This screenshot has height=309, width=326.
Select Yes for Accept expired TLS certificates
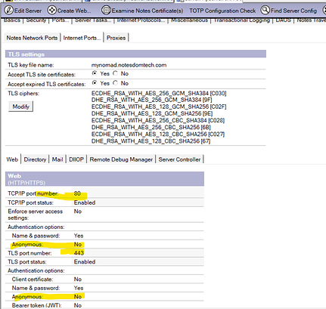pyautogui.click(x=95, y=83)
